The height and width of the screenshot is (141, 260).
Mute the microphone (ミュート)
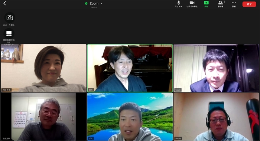[x=179, y=3]
